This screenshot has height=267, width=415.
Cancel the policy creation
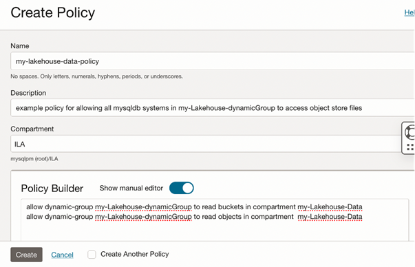click(x=62, y=255)
